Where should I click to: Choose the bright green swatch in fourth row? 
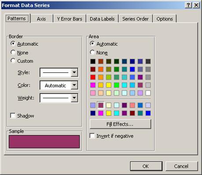click(117, 85)
